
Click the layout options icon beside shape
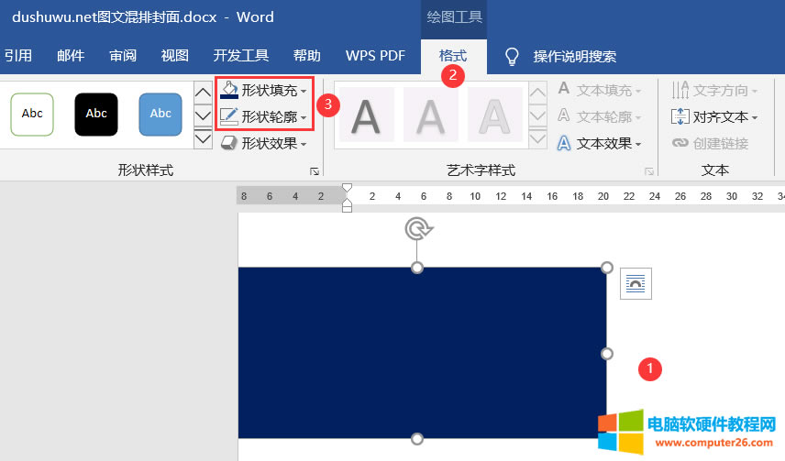[635, 284]
